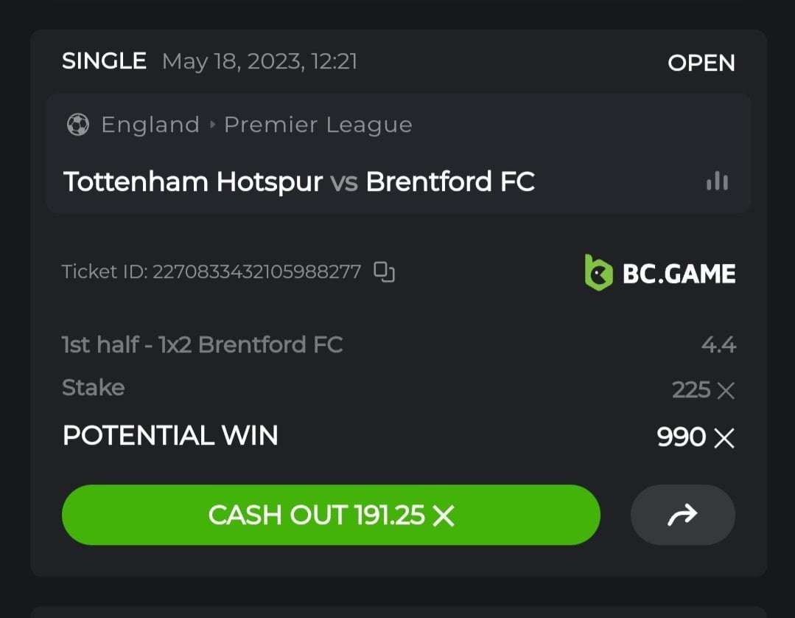Click the SINGLE bet type label
This screenshot has width=795, height=618.
[x=104, y=61]
